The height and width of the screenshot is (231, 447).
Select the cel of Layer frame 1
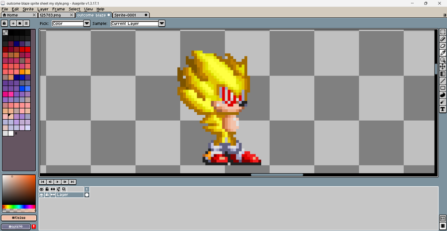[86, 195]
